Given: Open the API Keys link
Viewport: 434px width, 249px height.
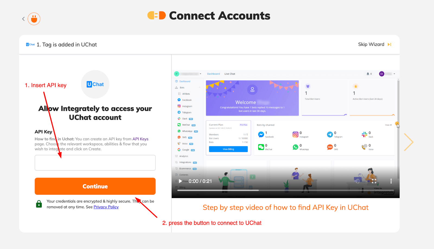Looking at the screenshot, I should coord(140,139).
